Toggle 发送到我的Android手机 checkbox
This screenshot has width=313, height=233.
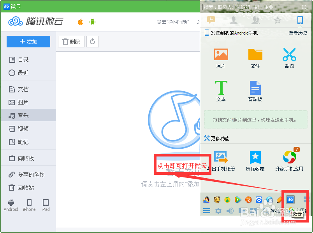pyautogui.click(x=206, y=33)
